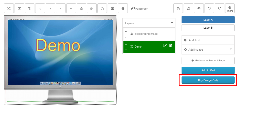Image resolution: width=255 pixels, height=113 pixels.
Task: Move Demo layer up with its arrow
Action: tap(126, 44)
